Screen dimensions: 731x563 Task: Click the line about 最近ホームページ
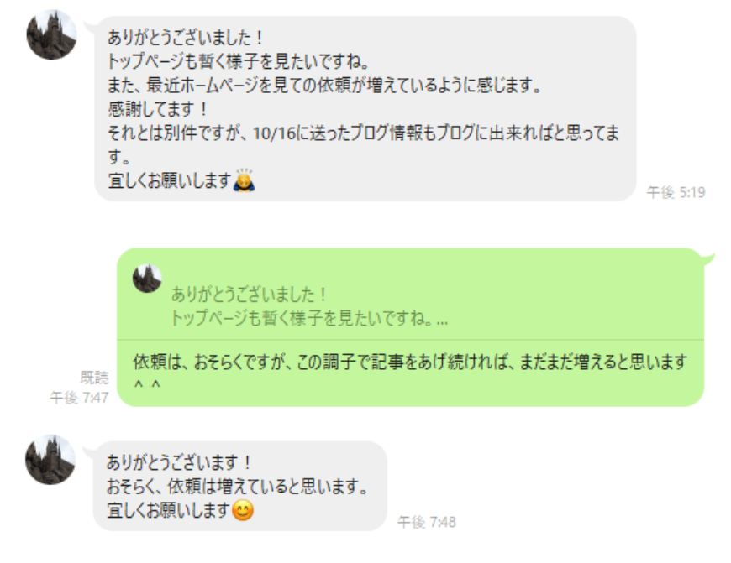pyautogui.click(x=325, y=86)
